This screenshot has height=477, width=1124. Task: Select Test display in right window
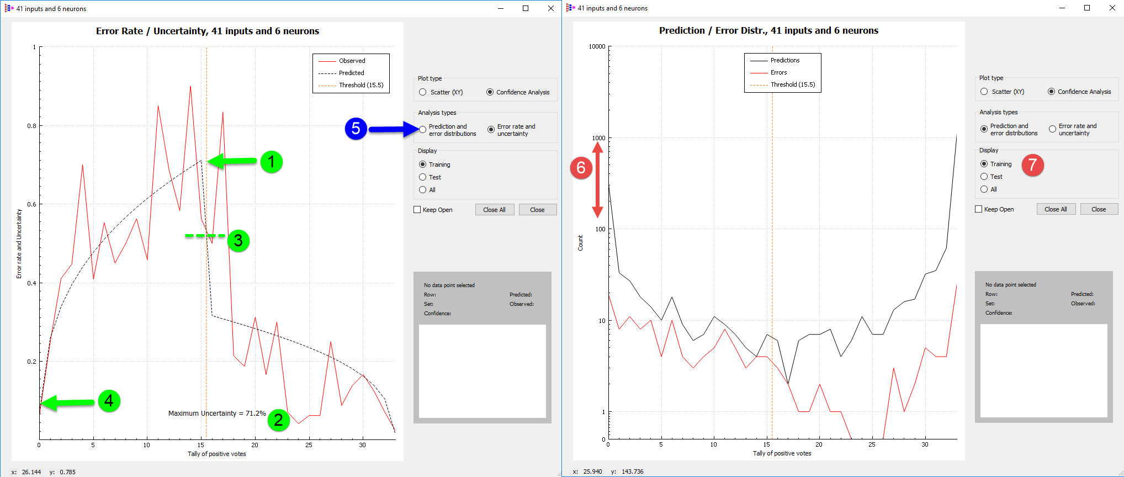point(984,177)
